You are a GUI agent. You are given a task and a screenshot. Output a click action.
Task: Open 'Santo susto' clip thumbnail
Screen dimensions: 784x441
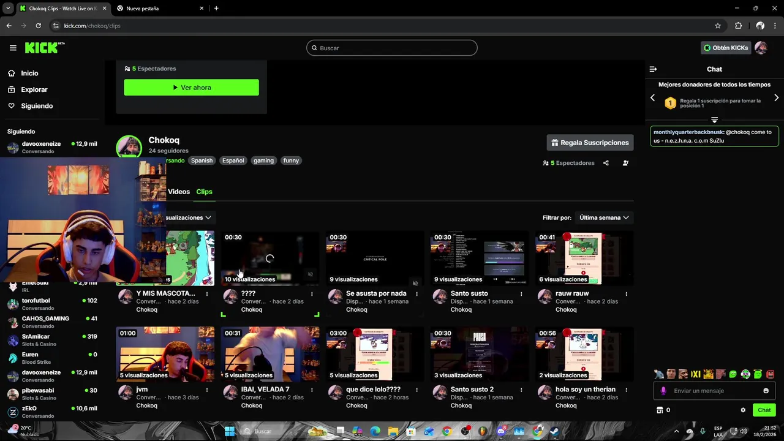pyautogui.click(x=480, y=258)
